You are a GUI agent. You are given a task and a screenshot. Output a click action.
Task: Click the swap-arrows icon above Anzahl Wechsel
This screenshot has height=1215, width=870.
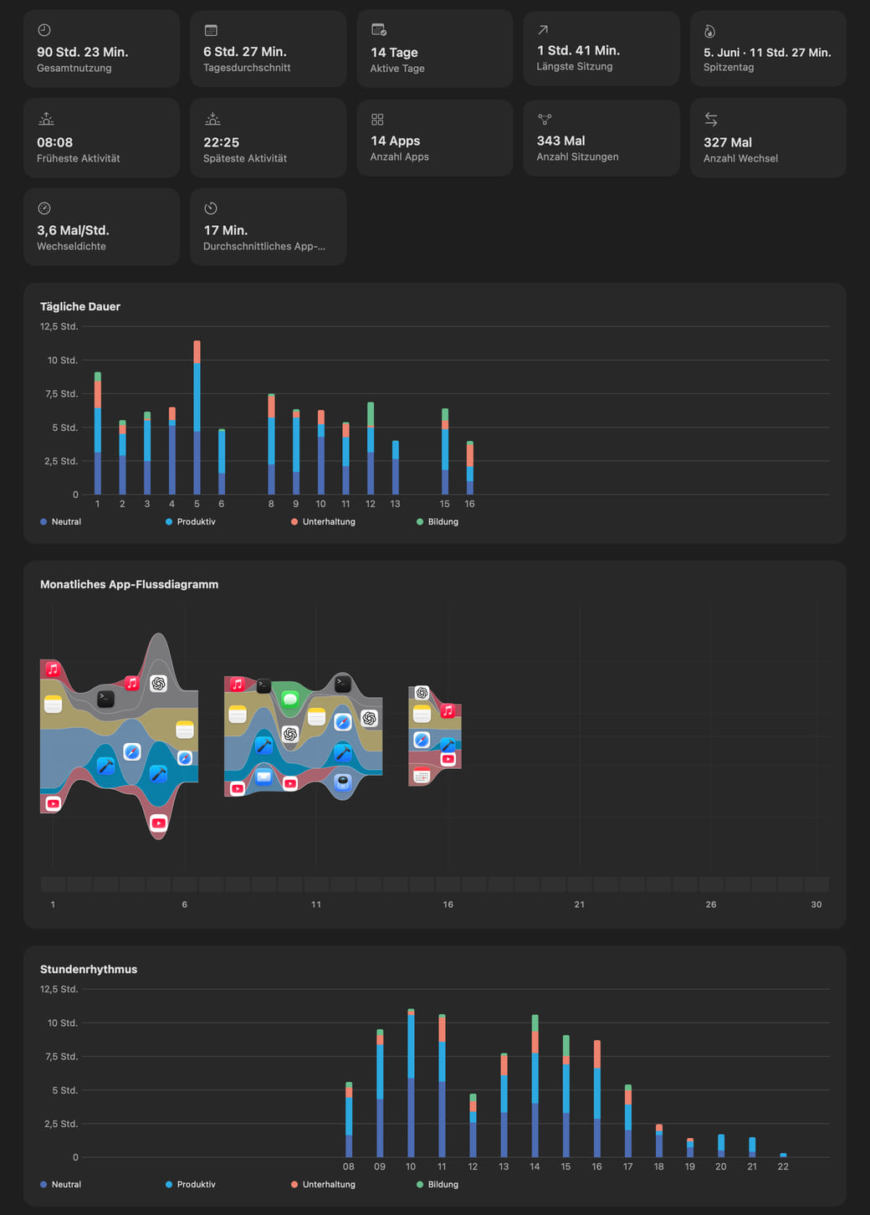[711, 119]
